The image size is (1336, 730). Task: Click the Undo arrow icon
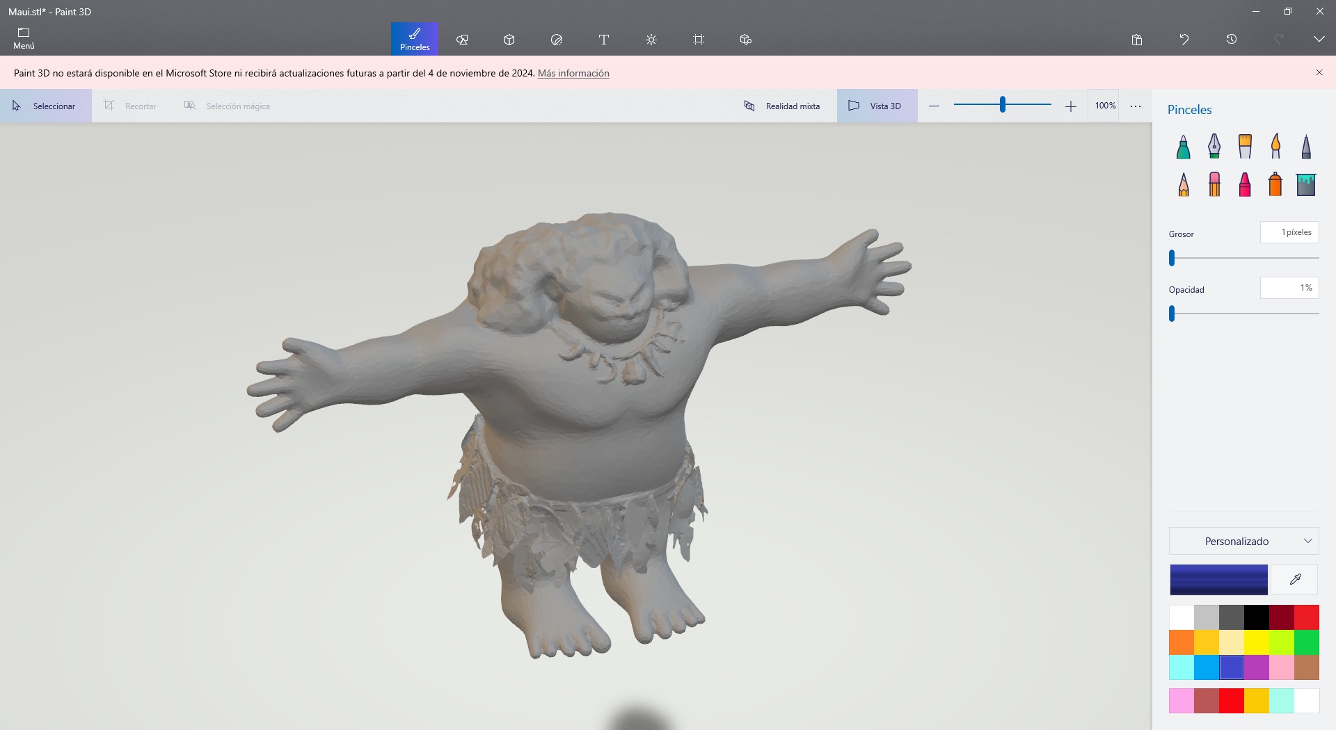click(1184, 40)
